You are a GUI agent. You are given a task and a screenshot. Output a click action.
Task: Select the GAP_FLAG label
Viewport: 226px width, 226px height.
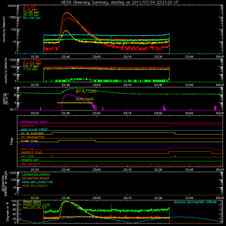pyautogui.click(x=28, y=126)
